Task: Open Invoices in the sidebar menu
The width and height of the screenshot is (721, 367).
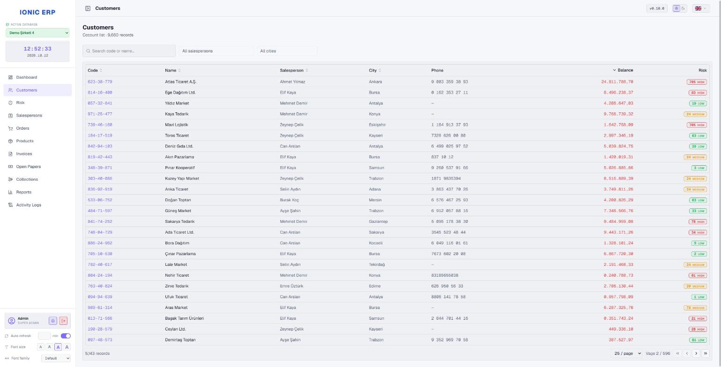Action: pyautogui.click(x=37, y=154)
